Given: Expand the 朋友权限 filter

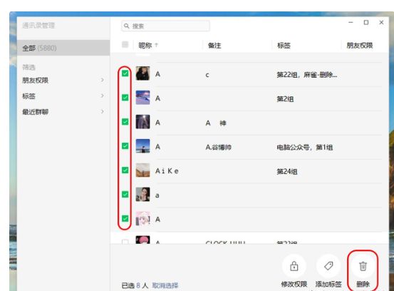Looking at the screenshot, I should click(63, 80).
